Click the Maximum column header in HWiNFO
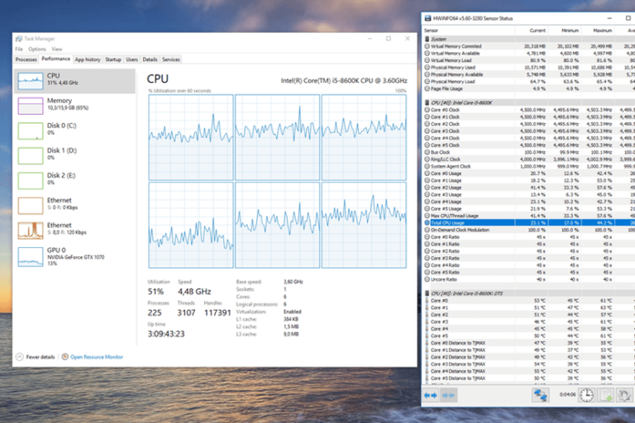Viewport: 635px width, 423px height. [x=598, y=31]
